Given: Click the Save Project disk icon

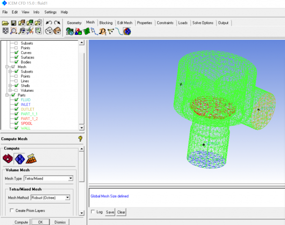Looking at the screenshot, I should [14, 22].
